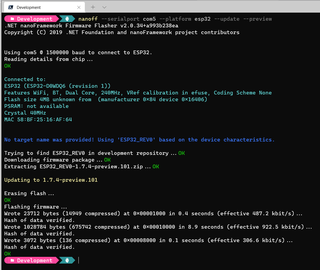Screen dimensions: 320x270
Task: Click the hand icon in the top prompt segment
Action: (x=67, y=19)
